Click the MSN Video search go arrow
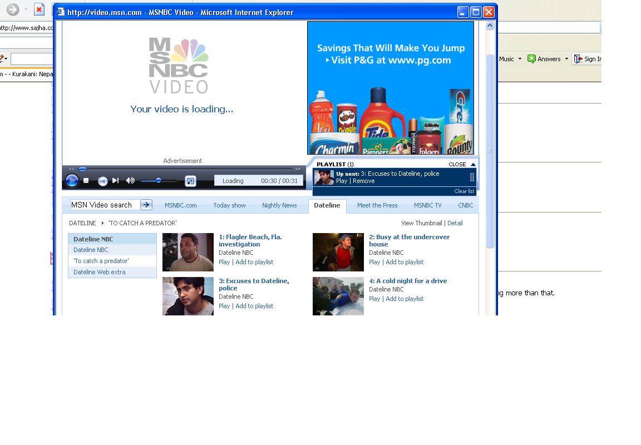The image size is (641, 445). coord(146,205)
